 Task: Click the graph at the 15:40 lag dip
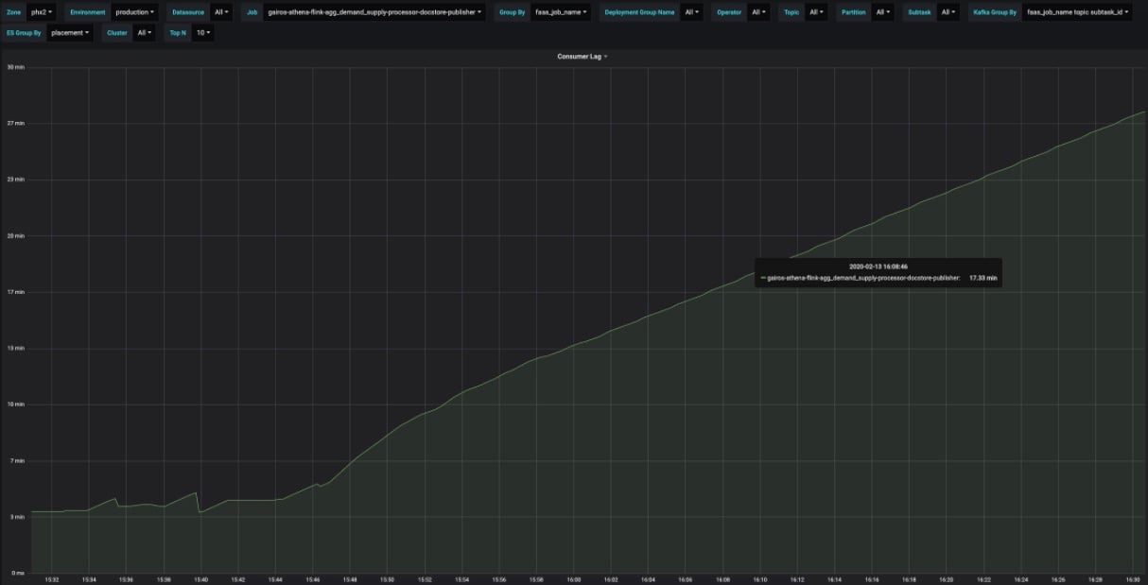[x=200, y=511]
